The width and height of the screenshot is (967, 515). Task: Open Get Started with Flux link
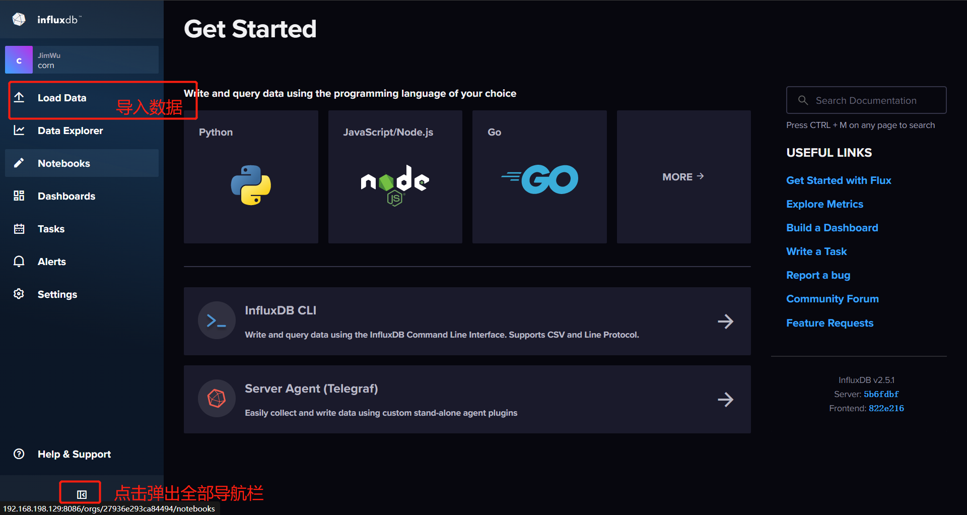[x=839, y=180]
